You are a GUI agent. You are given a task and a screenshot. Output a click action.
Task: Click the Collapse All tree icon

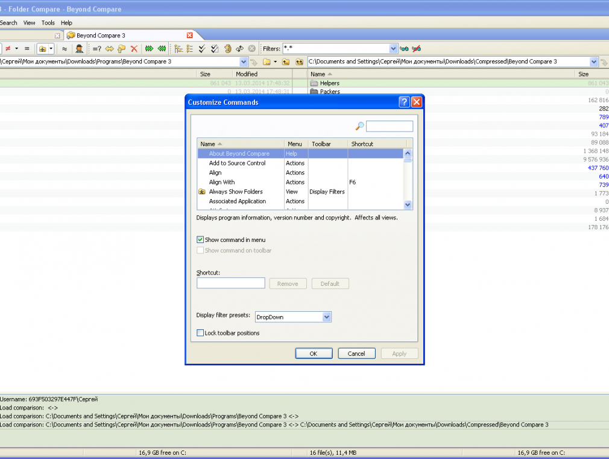click(x=189, y=49)
